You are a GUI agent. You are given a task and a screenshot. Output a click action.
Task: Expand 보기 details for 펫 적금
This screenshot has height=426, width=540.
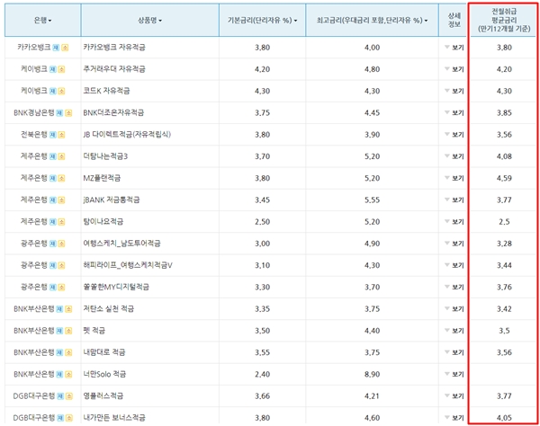(454, 331)
